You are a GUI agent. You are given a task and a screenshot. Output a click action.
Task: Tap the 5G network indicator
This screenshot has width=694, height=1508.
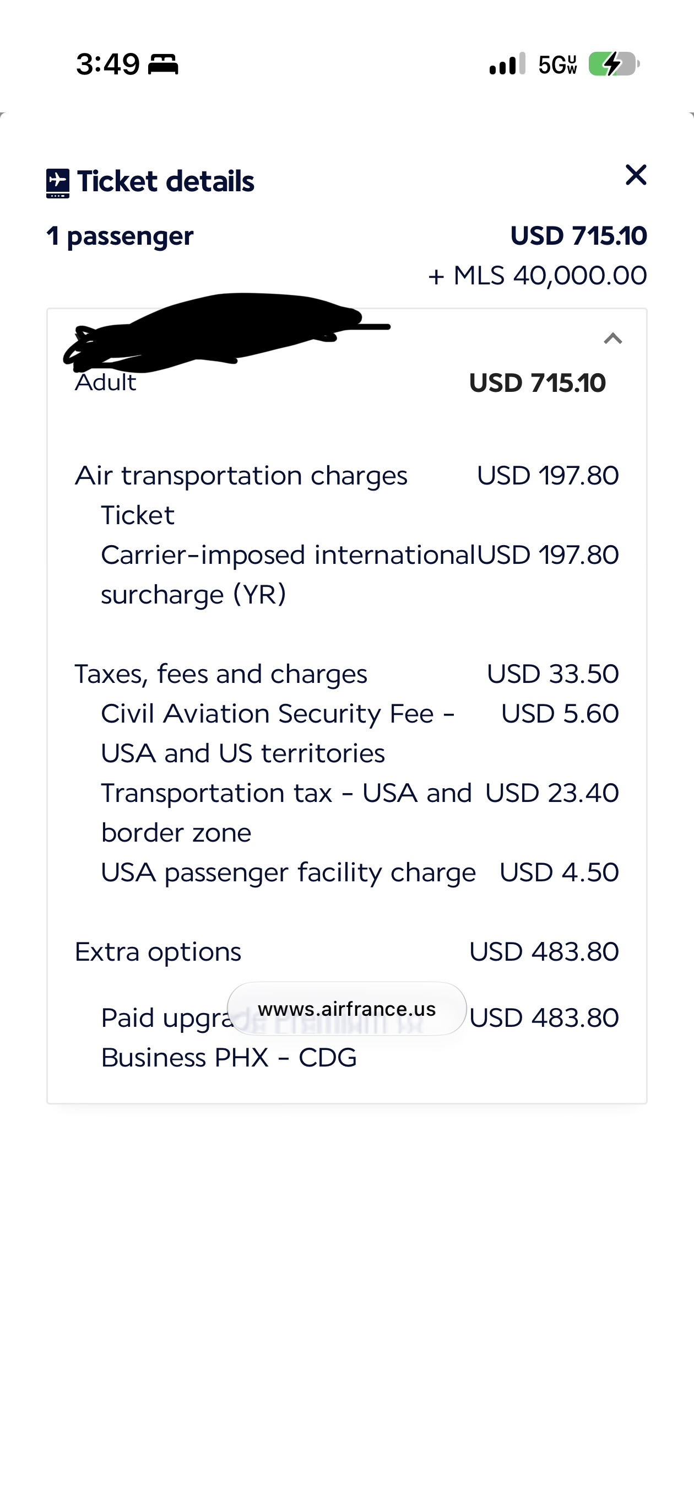pyautogui.click(x=557, y=64)
